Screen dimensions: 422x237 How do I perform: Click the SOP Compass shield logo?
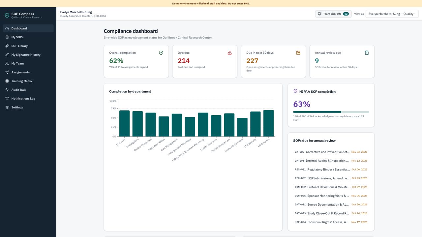click(x=7, y=15)
